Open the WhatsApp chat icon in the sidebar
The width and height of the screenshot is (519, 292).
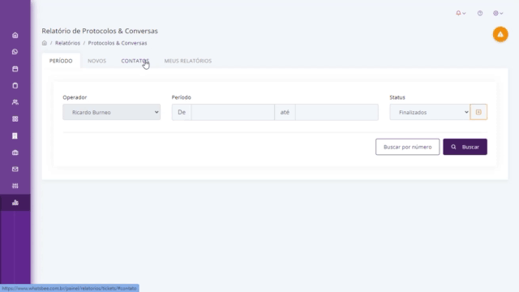(15, 52)
